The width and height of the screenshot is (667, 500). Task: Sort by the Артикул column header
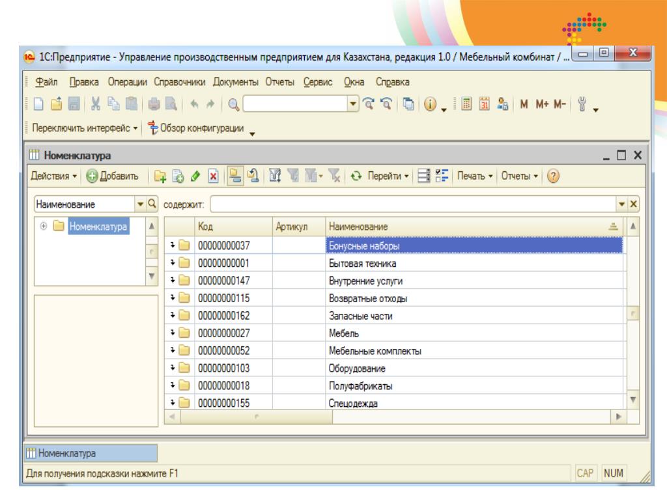click(298, 227)
